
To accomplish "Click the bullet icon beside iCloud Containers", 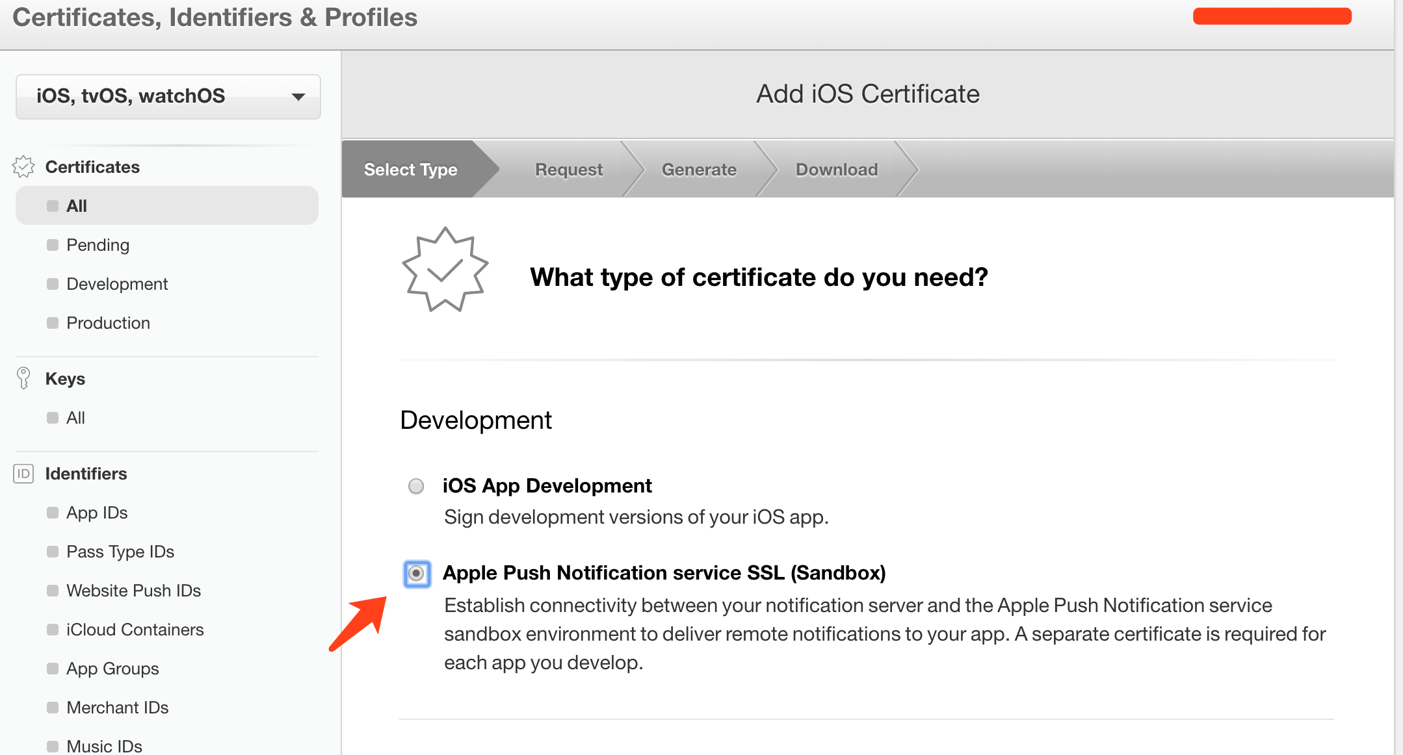I will click(53, 630).
